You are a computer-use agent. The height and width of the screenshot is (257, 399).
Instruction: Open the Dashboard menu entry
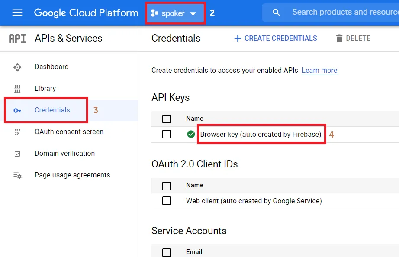point(51,67)
